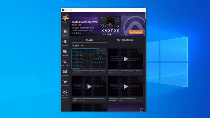Expand the FILTER dropdown
210x118 pixels.
(x=77, y=46)
